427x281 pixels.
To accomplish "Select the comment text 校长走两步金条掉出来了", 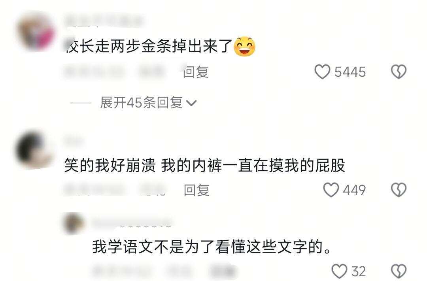I will pyautogui.click(x=149, y=46).
